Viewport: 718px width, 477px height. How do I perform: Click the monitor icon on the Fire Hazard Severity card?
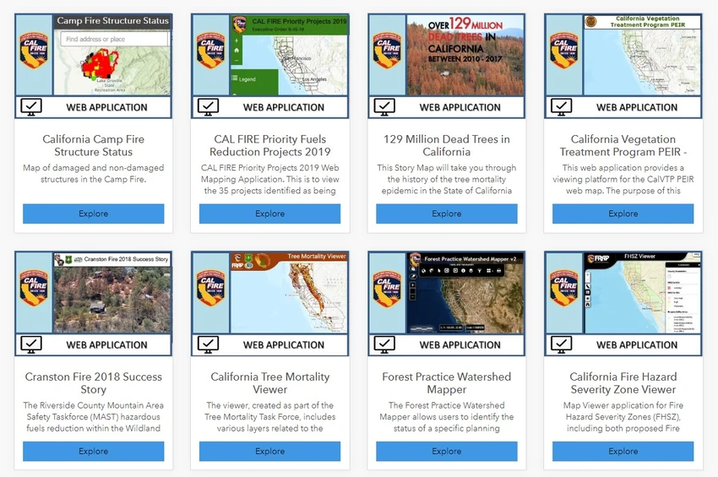[562, 344]
